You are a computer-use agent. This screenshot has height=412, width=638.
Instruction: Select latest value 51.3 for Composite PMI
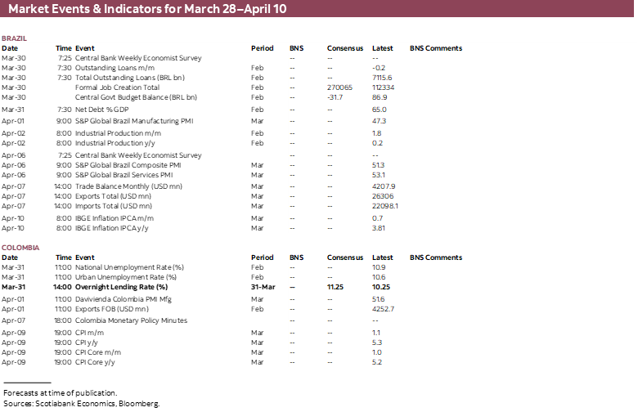click(378, 165)
